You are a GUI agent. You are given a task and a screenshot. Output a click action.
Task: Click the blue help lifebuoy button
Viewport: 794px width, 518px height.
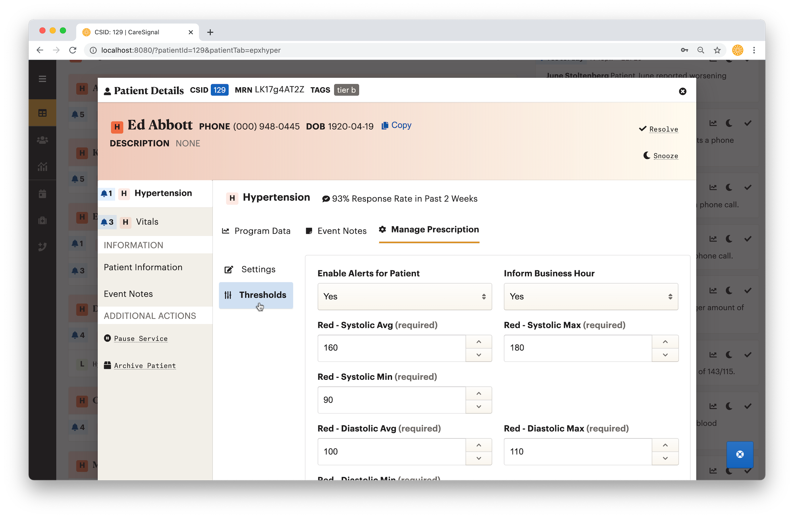[x=740, y=454]
